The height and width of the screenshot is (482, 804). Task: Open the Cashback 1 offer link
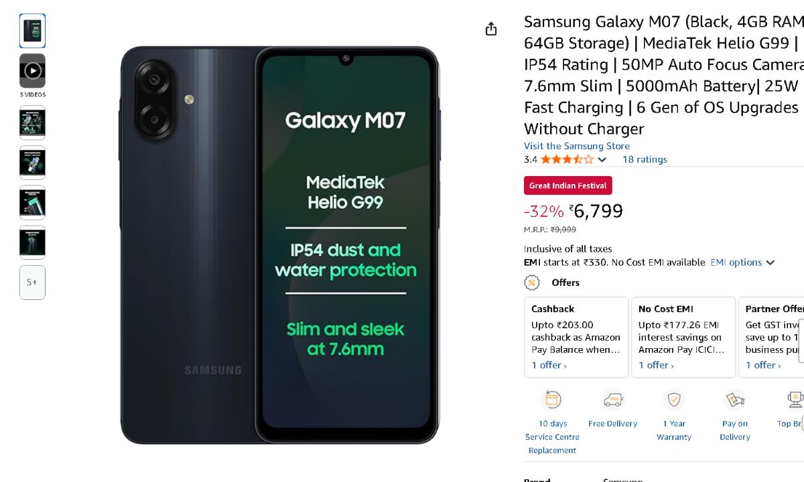(x=549, y=365)
